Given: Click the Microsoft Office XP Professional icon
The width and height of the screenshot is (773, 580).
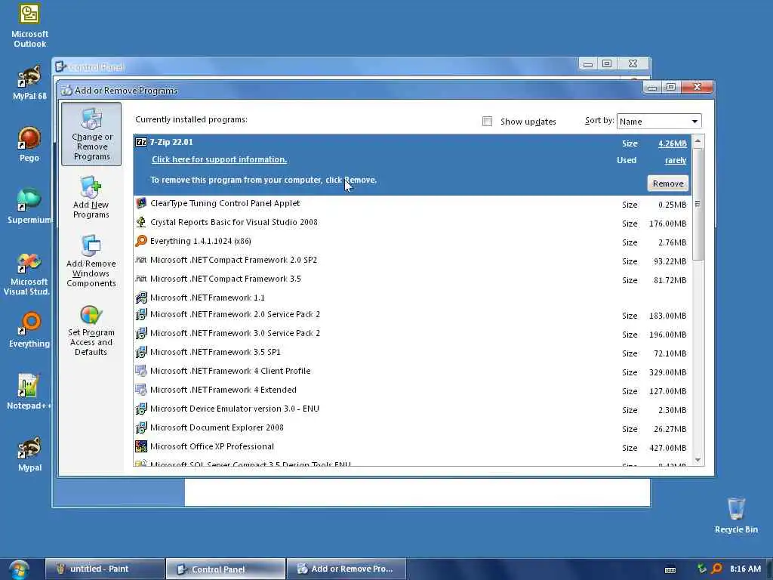Looking at the screenshot, I should click(141, 446).
